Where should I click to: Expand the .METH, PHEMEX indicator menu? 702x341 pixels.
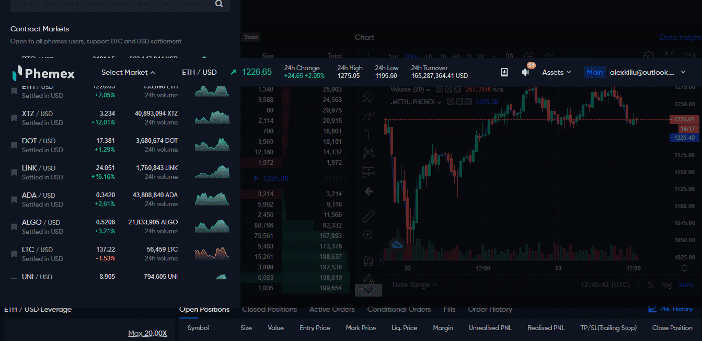[440, 102]
